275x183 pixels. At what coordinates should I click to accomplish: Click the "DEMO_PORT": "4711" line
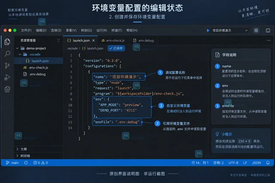click(x=117, y=110)
